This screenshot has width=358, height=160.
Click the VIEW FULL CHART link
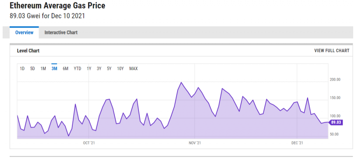point(332,51)
